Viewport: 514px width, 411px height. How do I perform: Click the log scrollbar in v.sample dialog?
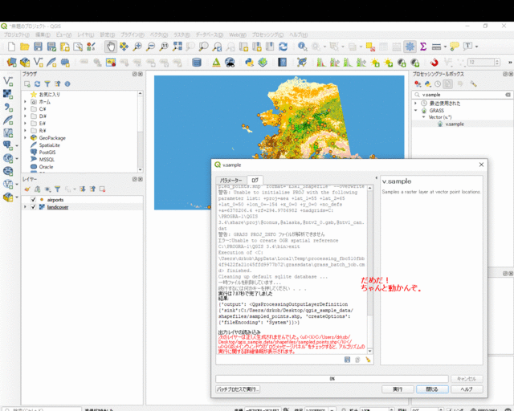[x=369, y=270]
